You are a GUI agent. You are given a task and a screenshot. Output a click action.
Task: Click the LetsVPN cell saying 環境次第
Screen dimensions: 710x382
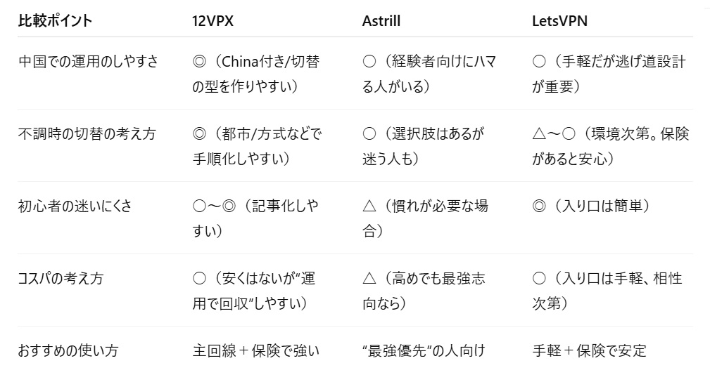coord(610,146)
